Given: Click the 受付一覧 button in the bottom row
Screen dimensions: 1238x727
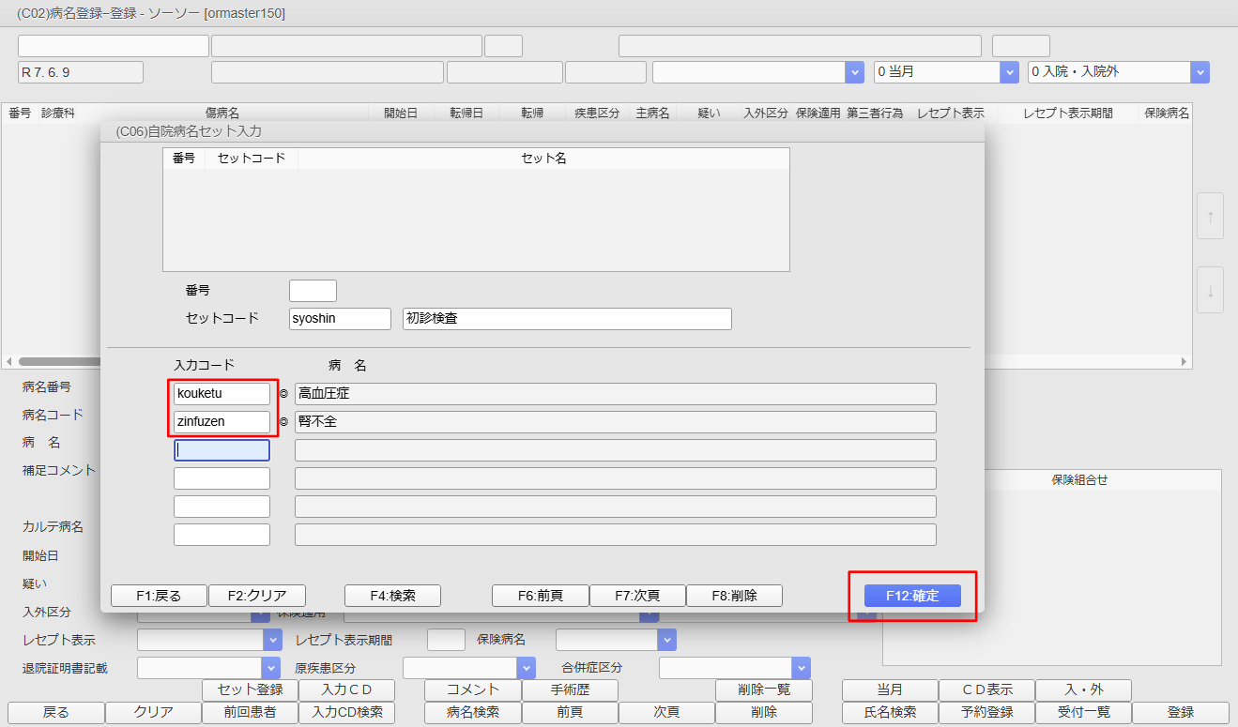Looking at the screenshot, I should 1083,712.
